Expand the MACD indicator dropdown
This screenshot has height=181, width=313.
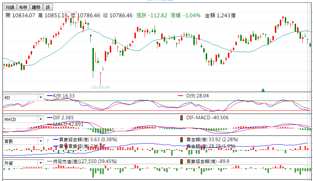click(x=40, y=120)
